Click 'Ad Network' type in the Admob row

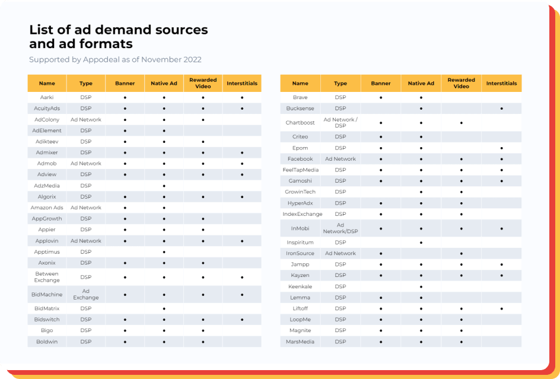(x=86, y=164)
